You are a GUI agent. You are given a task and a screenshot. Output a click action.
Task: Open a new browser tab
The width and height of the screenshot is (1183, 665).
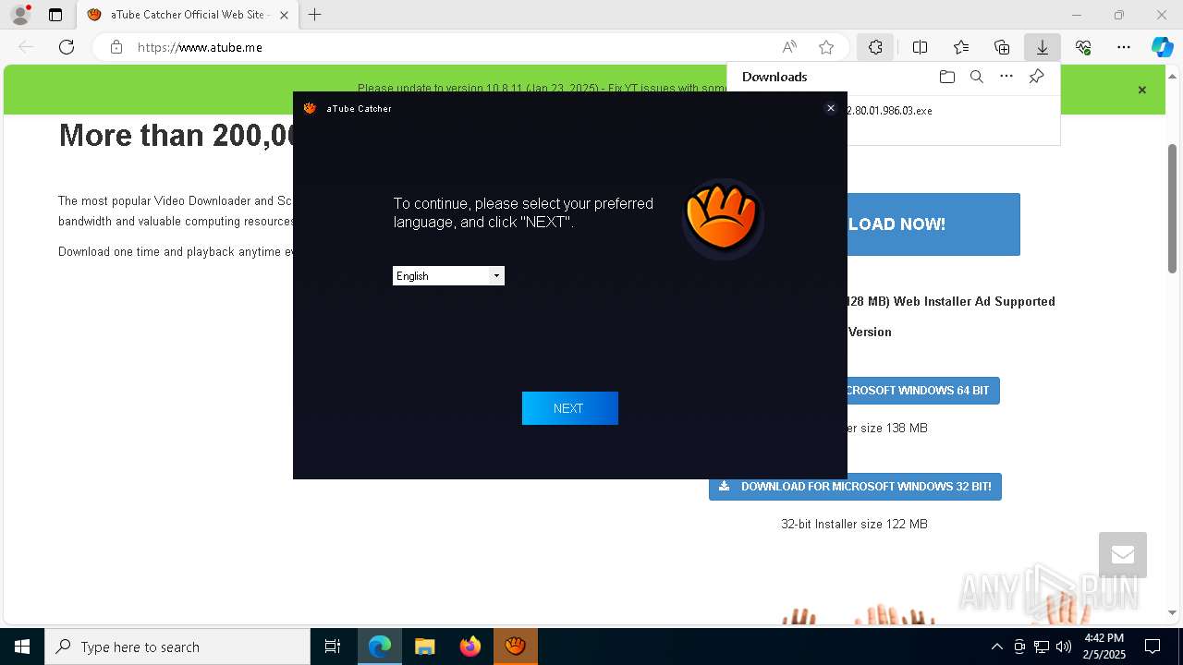tap(315, 15)
